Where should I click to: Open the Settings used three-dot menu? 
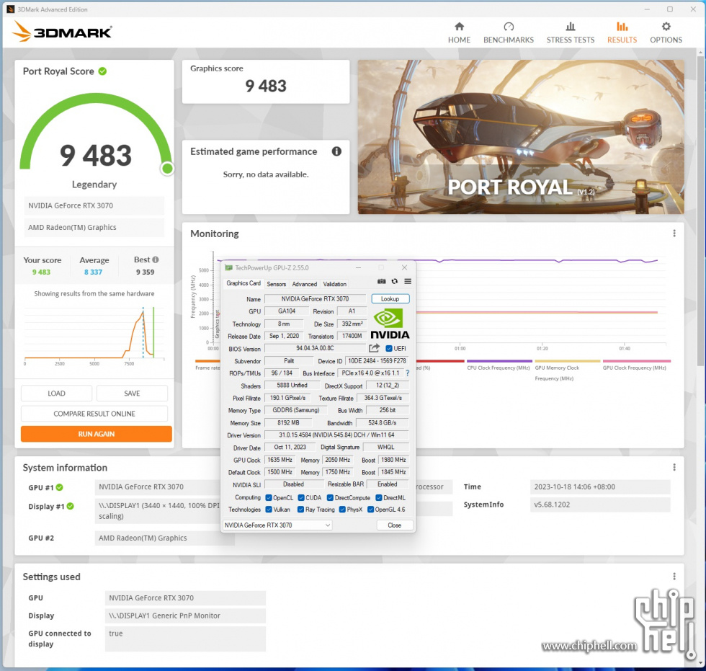(674, 577)
